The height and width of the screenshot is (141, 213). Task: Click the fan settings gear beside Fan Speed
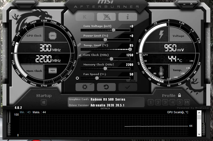point(77,78)
